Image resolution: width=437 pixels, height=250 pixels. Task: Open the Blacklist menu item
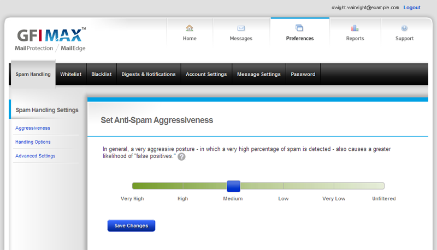pos(102,74)
